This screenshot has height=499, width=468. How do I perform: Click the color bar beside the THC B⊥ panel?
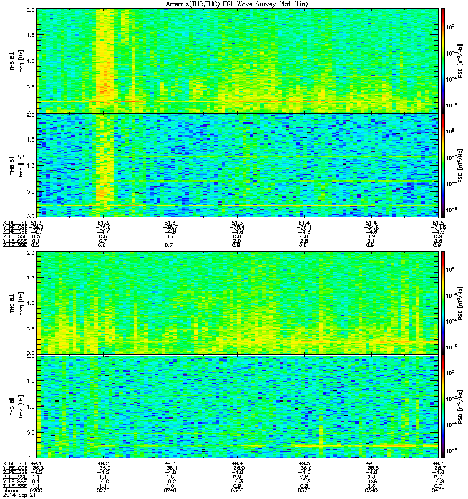[443, 303]
